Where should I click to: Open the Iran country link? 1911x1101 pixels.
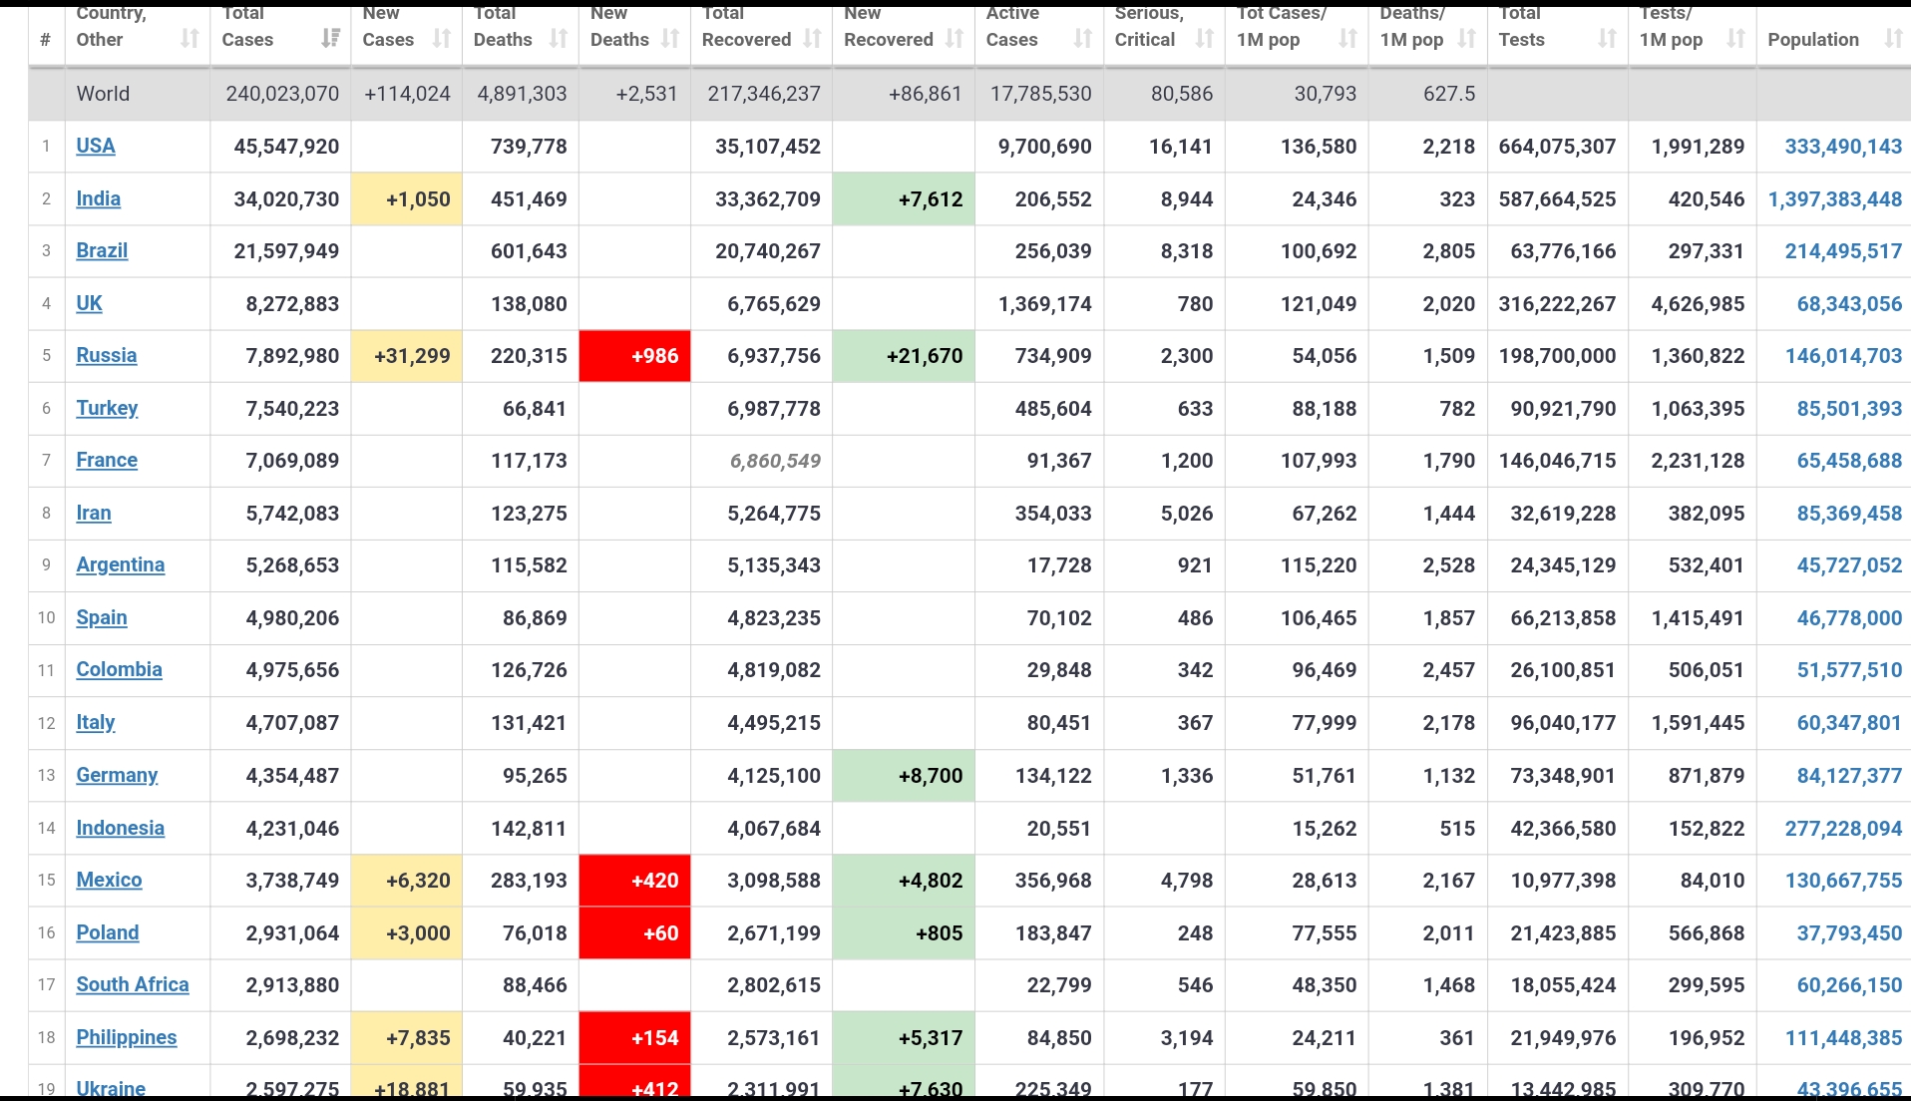pos(94,513)
